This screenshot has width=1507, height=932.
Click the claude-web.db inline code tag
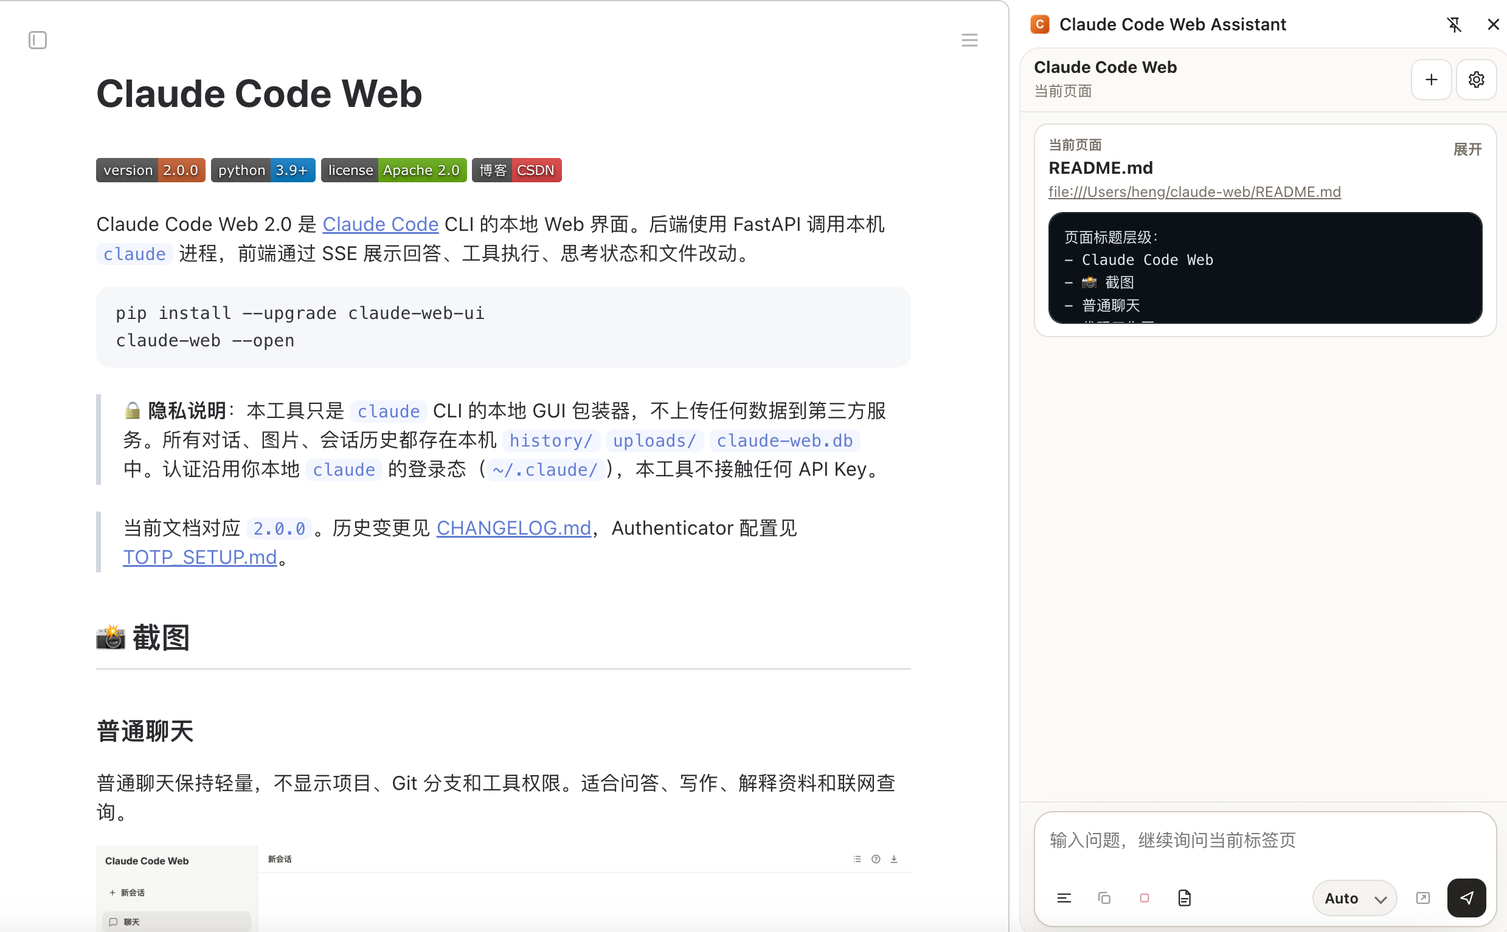[x=784, y=440]
